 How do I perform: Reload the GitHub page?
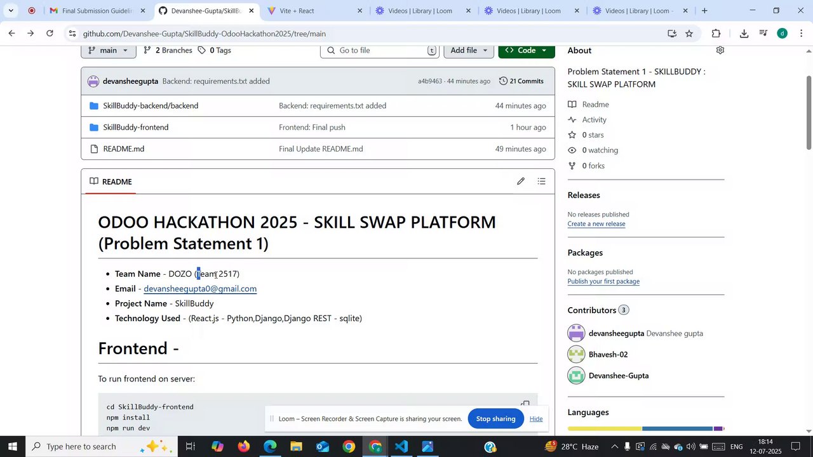click(x=50, y=34)
